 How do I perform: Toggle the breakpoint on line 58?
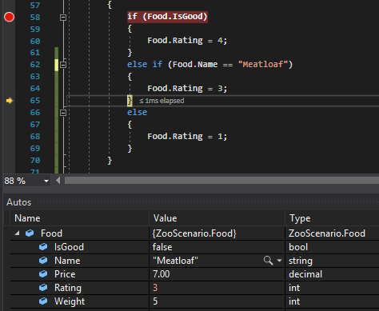[x=9, y=17]
